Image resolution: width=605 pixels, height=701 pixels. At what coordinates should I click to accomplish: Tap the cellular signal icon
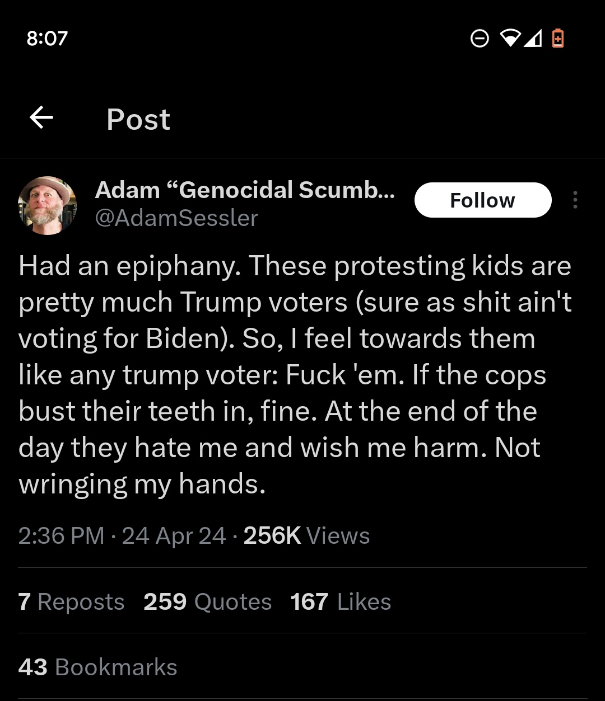click(x=533, y=38)
